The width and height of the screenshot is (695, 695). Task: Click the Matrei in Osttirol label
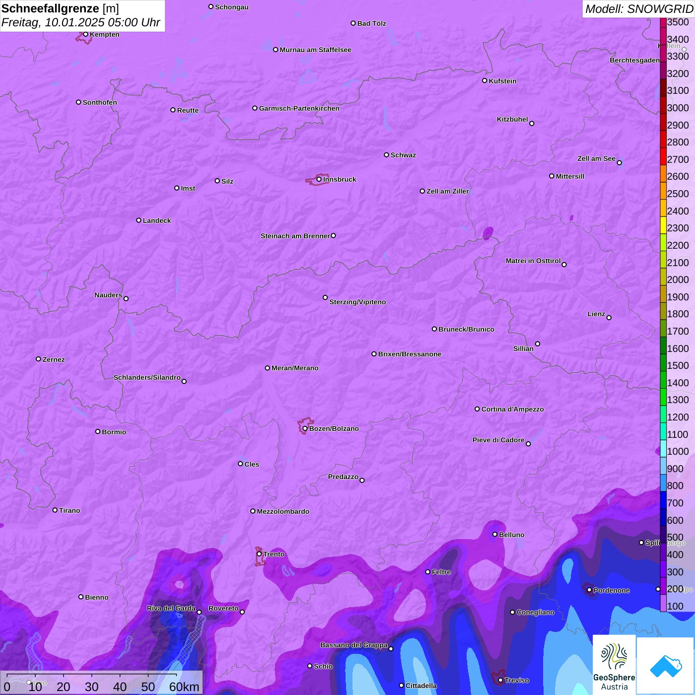[533, 261]
